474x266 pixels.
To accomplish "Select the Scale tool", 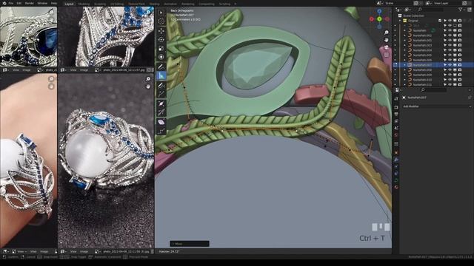I will pos(161,48).
